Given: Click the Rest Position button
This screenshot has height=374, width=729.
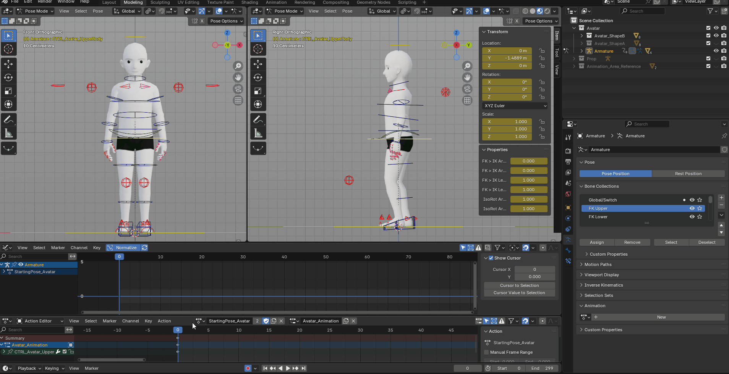Looking at the screenshot, I should (x=688, y=174).
